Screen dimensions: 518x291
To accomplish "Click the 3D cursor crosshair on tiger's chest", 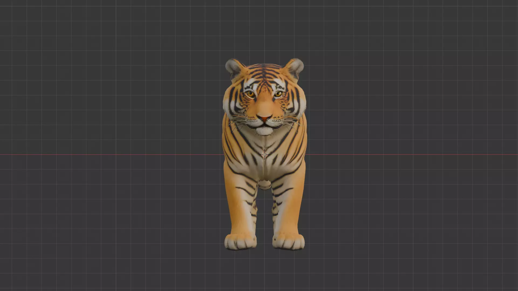I will pyautogui.click(x=264, y=154).
